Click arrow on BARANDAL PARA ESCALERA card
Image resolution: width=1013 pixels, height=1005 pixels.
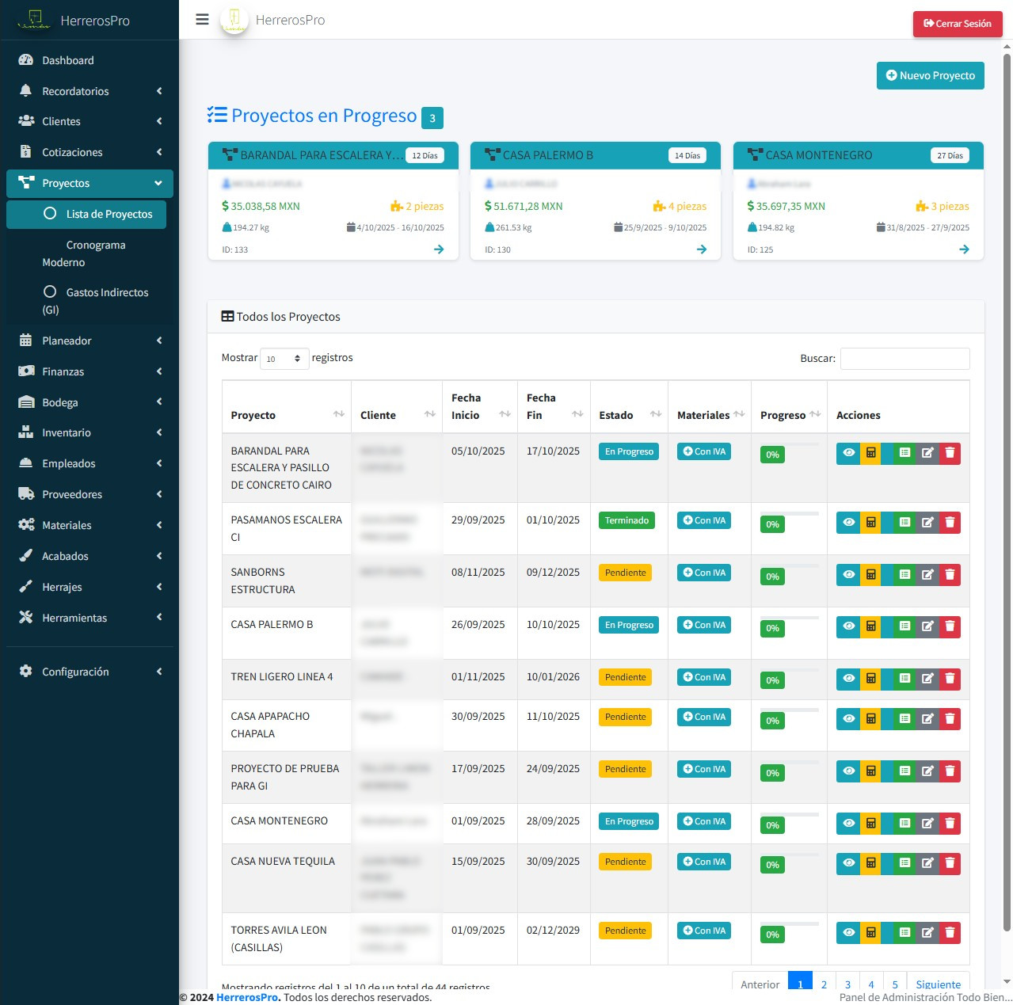coord(439,249)
